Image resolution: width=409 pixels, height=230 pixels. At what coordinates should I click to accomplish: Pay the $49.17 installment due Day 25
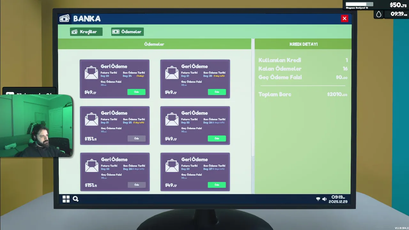[217, 92]
